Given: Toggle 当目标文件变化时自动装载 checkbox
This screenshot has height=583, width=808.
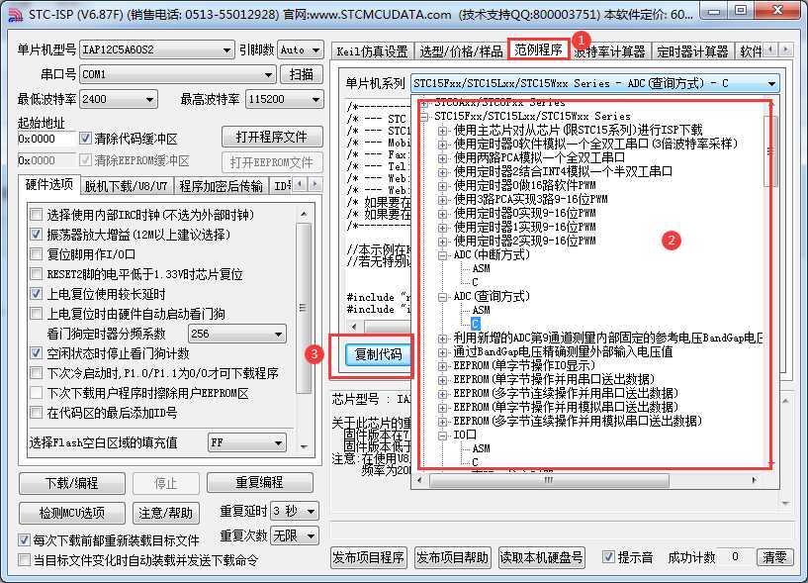Looking at the screenshot, I should tap(24, 560).
